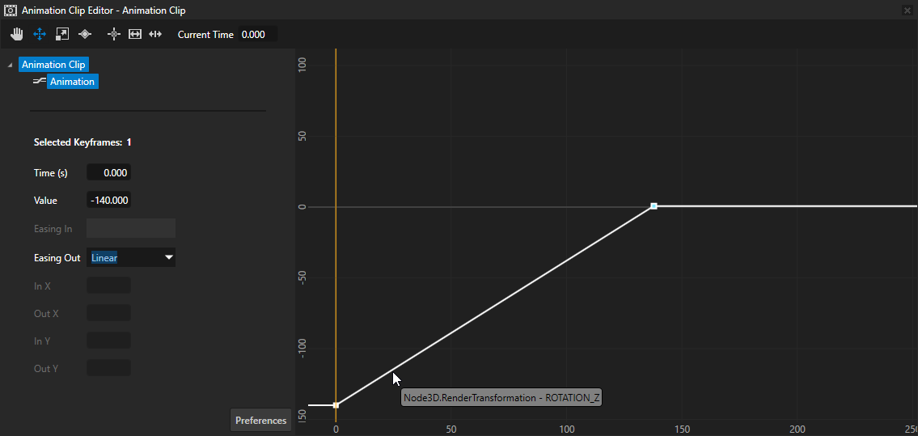This screenshot has width=918, height=436.
Task: Click the Fit width to view icon
Action: pyautogui.click(x=135, y=34)
